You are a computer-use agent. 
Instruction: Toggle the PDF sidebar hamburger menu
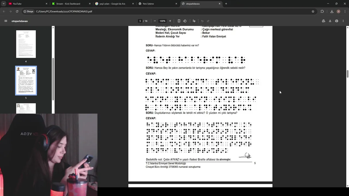(x=6, y=21)
